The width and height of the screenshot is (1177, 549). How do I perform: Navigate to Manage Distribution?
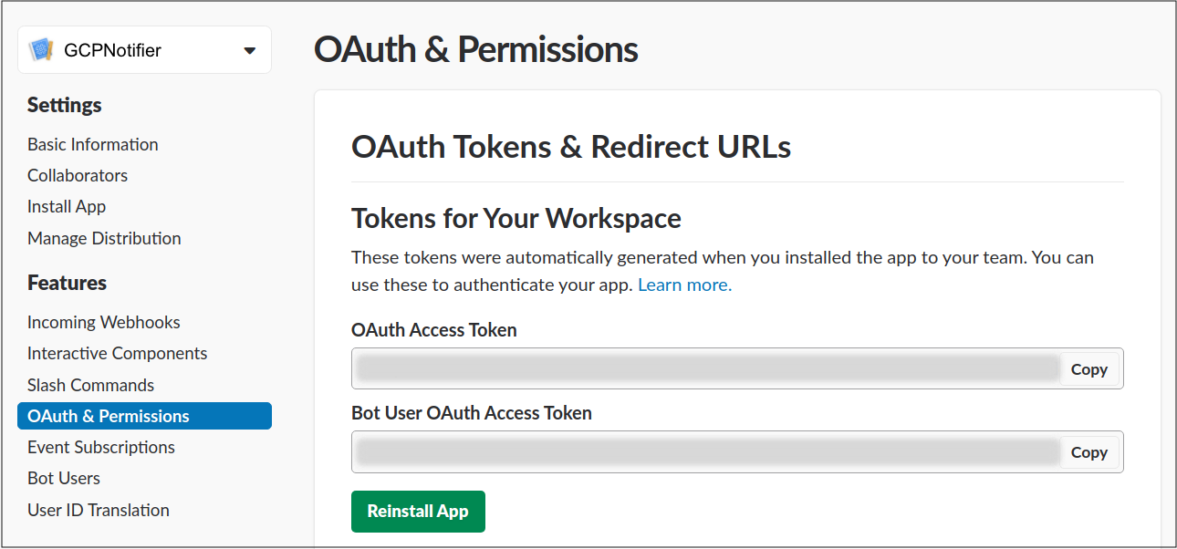(103, 238)
